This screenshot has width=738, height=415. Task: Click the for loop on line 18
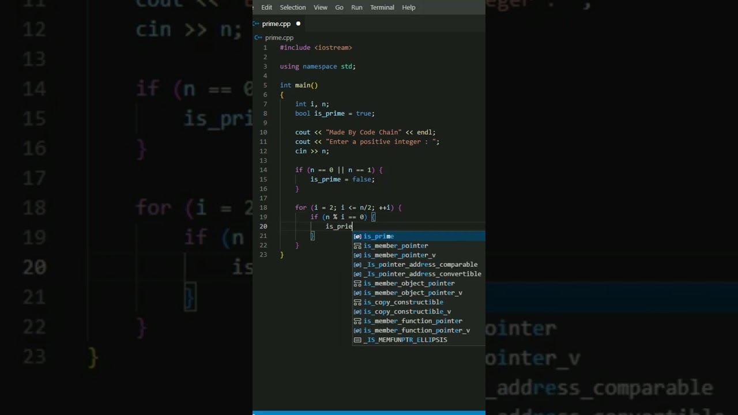pos(348,207)
